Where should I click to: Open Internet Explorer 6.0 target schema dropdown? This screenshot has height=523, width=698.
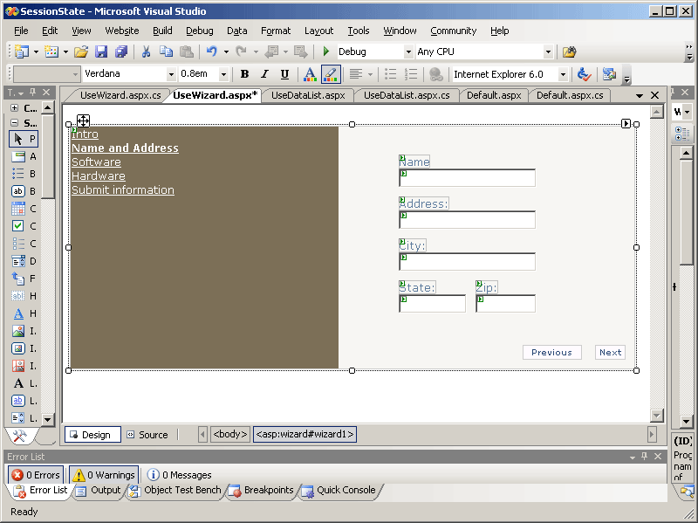(x=563, y=75)
